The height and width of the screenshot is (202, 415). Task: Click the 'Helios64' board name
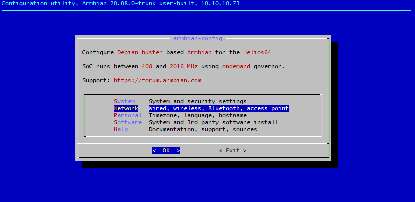(x=257, y=52)
